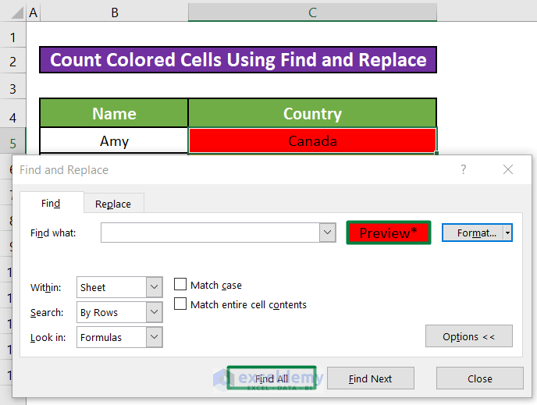Select row 1 header
537x405 pixels.
[12, 37]
